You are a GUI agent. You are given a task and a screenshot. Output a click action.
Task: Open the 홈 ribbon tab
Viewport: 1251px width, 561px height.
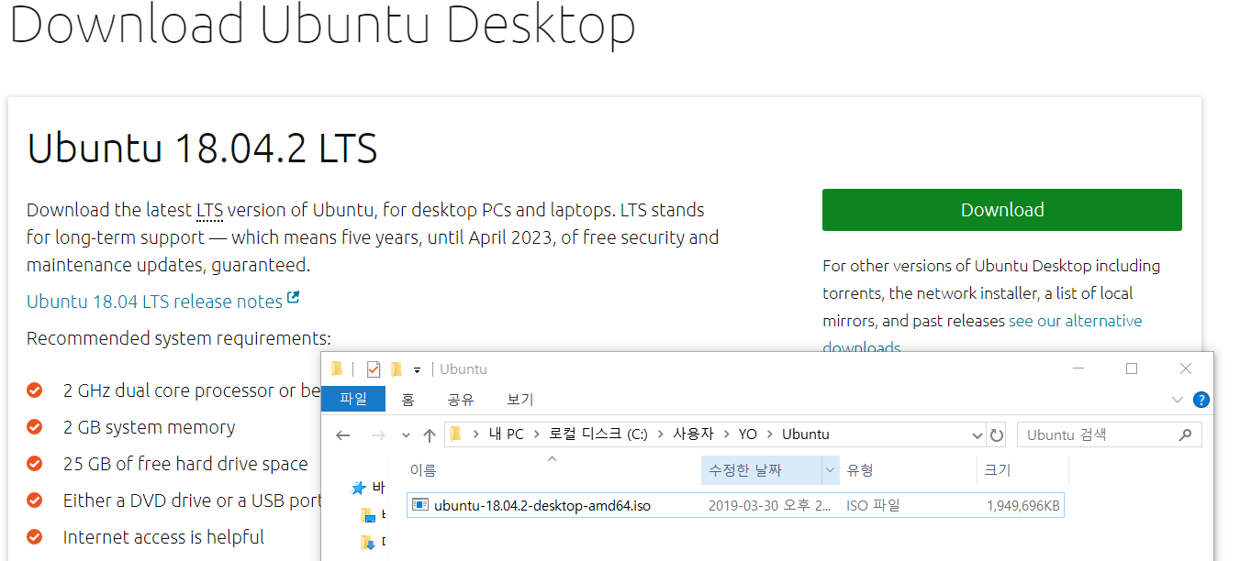(x=408, y=400)
